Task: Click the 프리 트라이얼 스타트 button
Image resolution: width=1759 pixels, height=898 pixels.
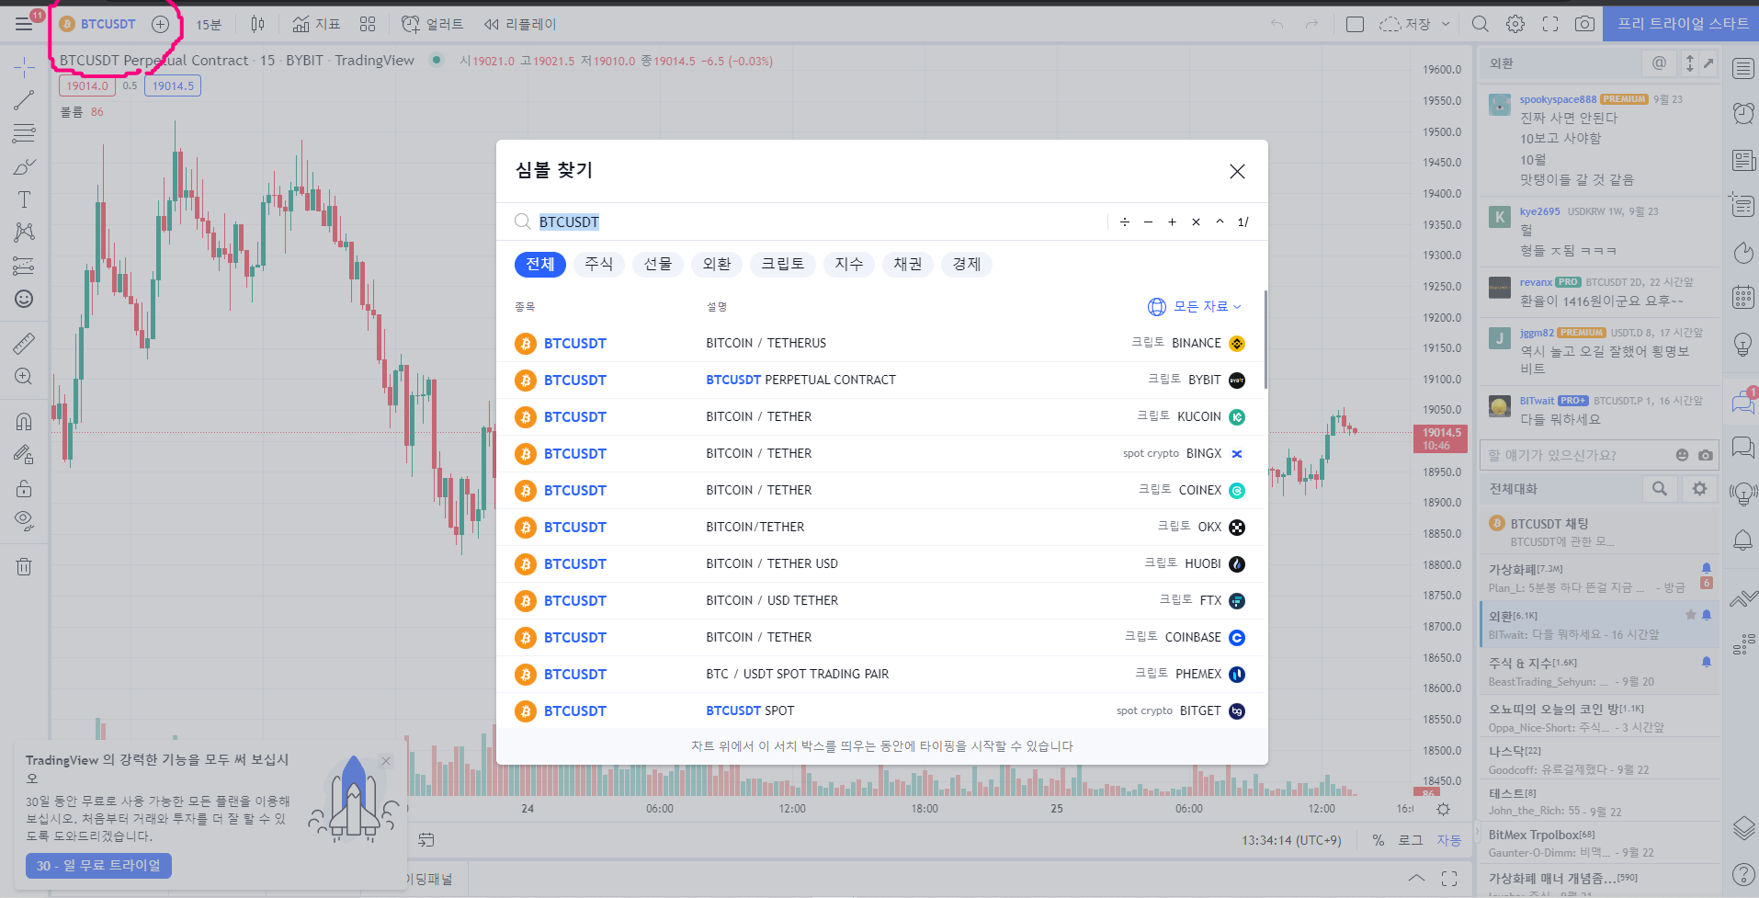Action: coord(1682,24)
